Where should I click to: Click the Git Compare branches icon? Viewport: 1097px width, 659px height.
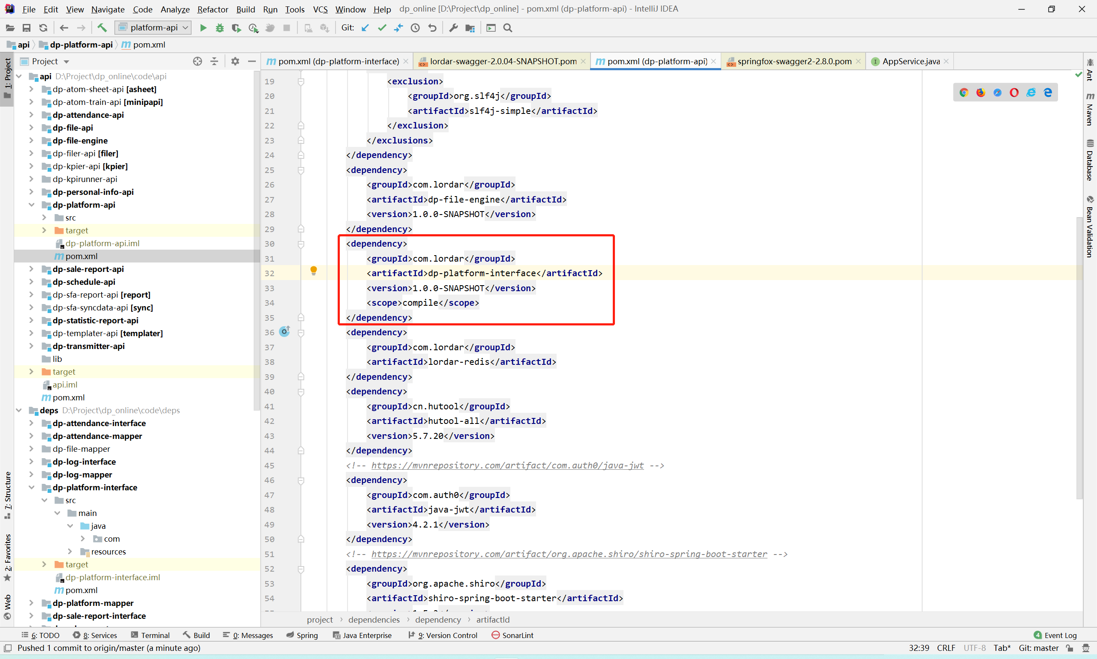(x=398, y=28)
